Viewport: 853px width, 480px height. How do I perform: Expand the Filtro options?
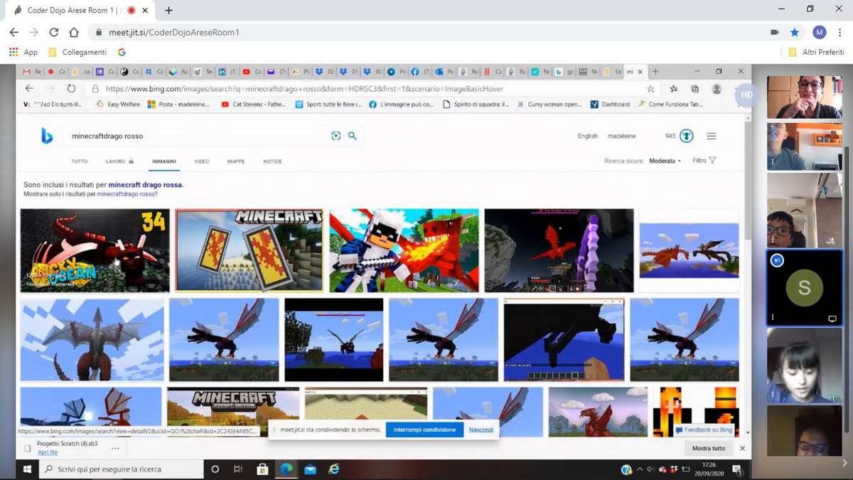pos(704,161)
